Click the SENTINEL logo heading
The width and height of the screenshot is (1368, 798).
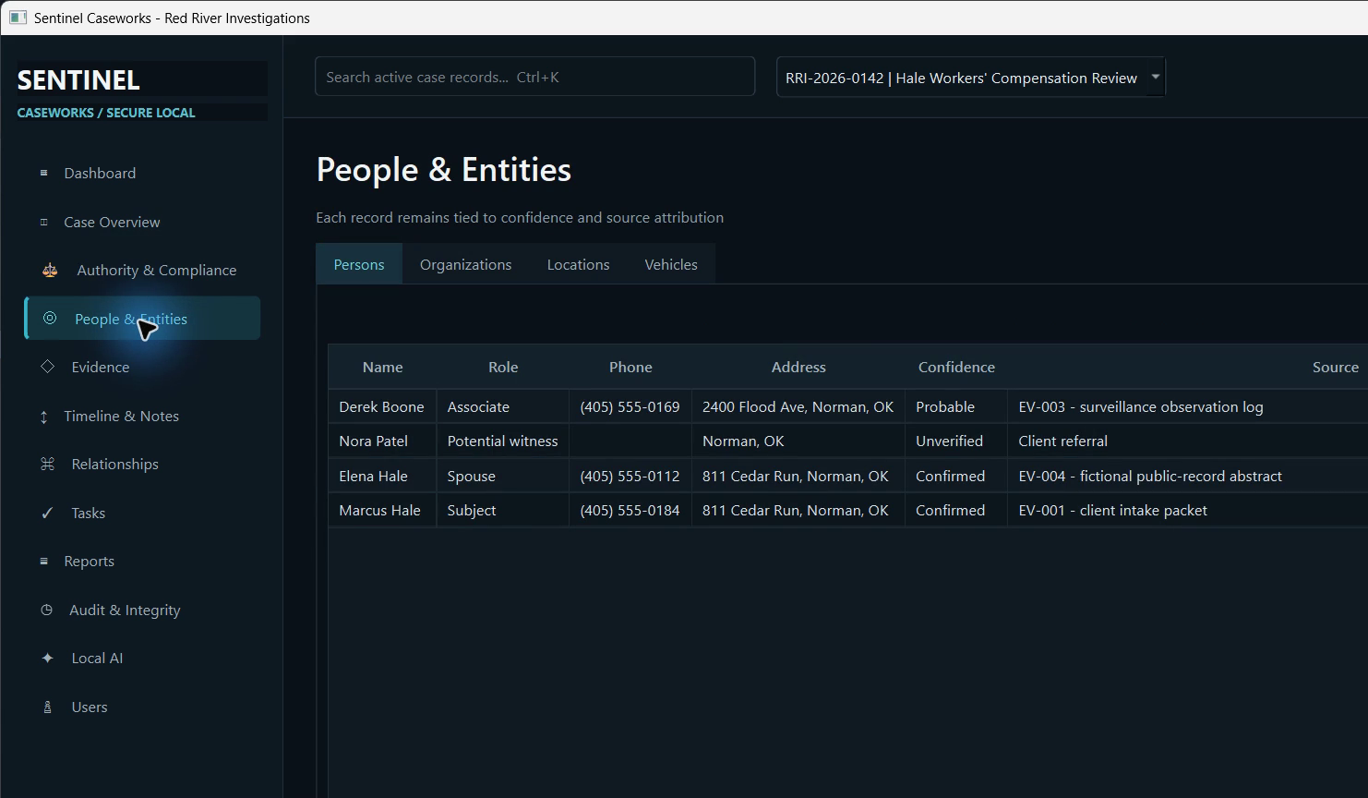(78, 80)
